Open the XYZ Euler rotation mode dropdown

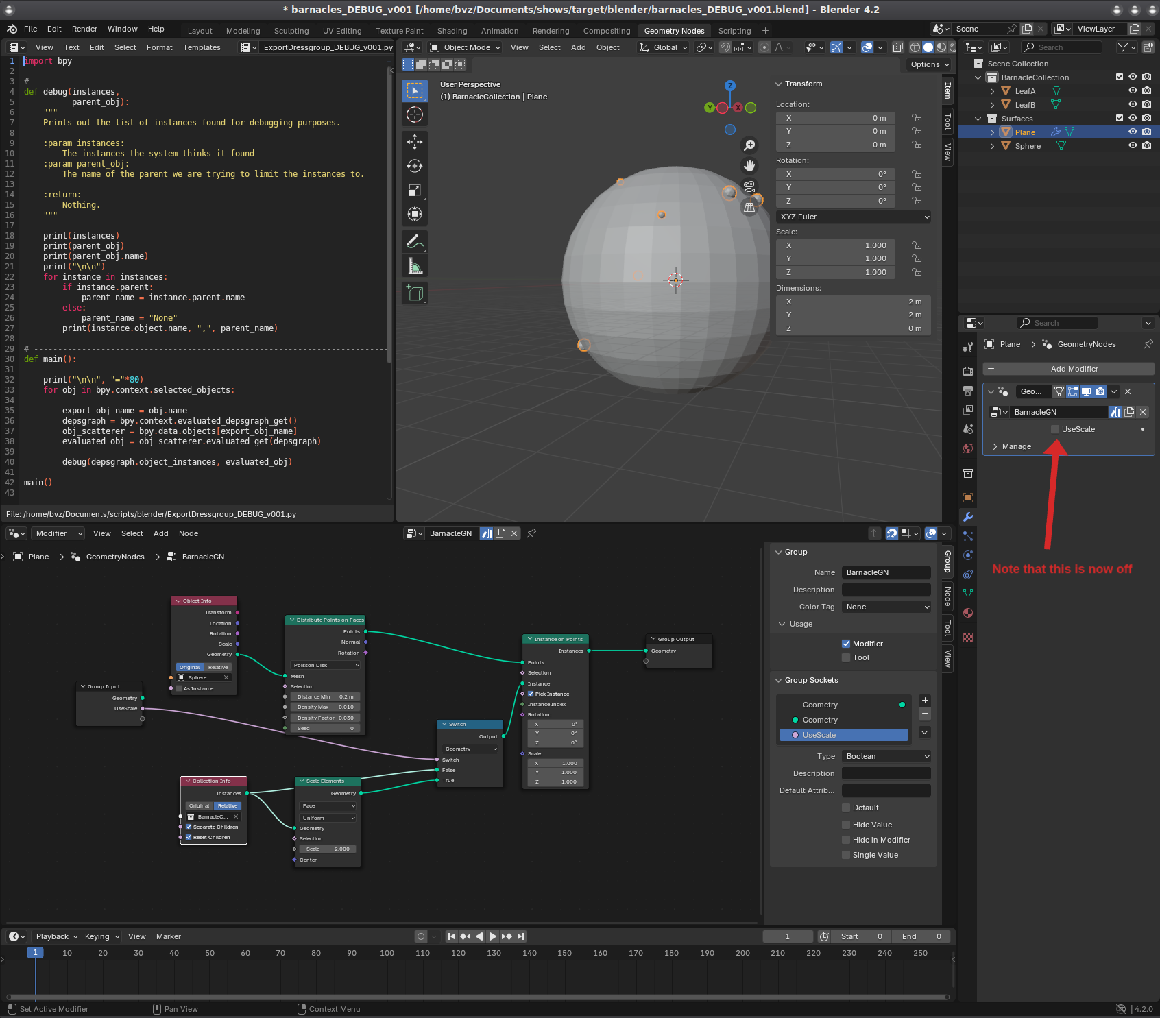pyautogui.click(x=854, y=217)
